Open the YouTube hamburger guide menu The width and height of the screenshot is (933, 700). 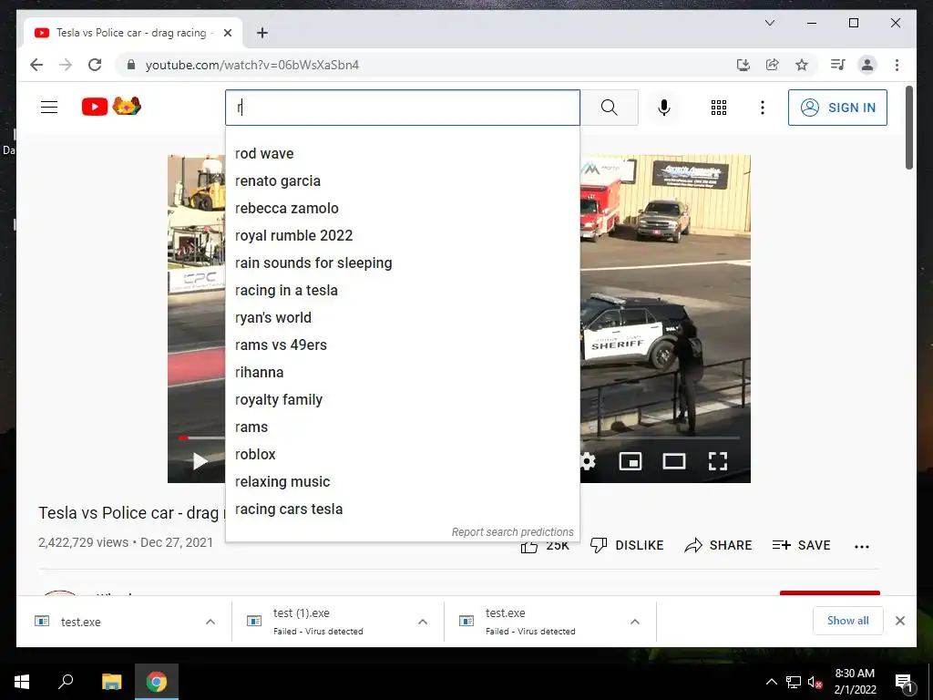pyautogui.click(x=49, y=108)
